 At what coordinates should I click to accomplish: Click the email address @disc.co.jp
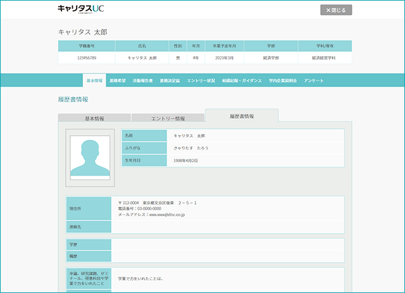click(167, 215)
